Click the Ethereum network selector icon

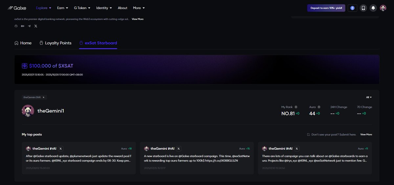(x=353, y=8)
